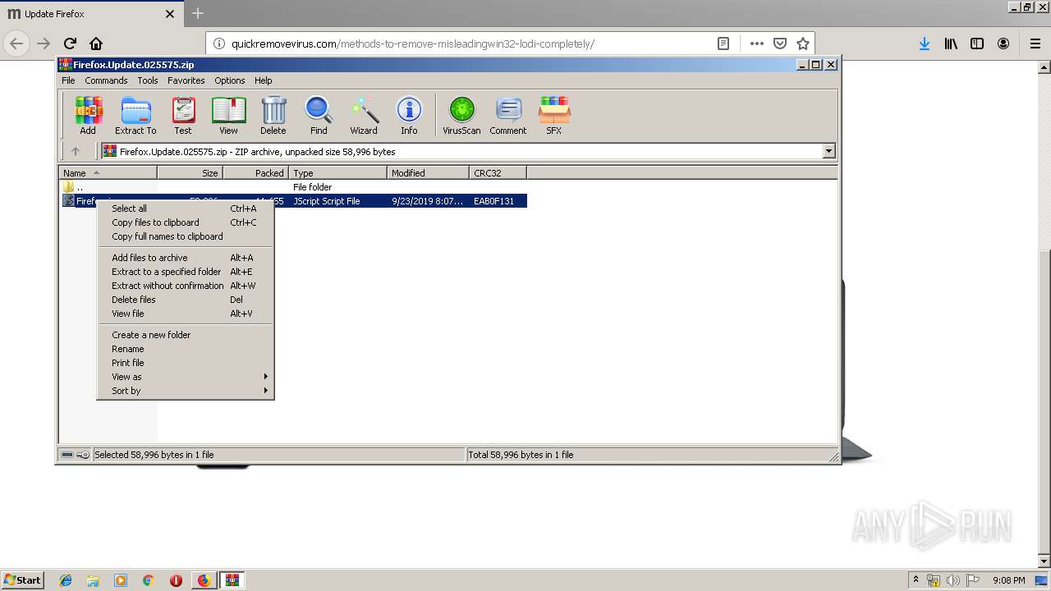
Task: Start VirusScan on the archive
Action: coord(461,115)
